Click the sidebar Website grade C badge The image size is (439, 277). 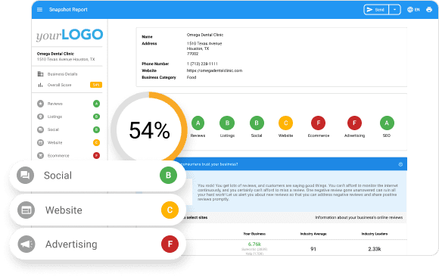tap(96, 142)
